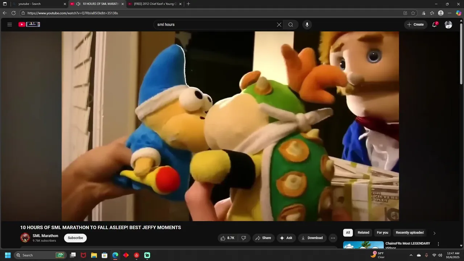The height and width of the screenshot is (261, 464).
Task: Select the 'All' filter chip
Action: pos(348,233)
